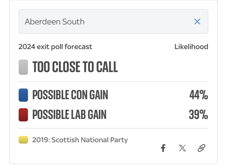
Task: Share the forecast on X (Twitter)
Action: [x=182, y=148]
